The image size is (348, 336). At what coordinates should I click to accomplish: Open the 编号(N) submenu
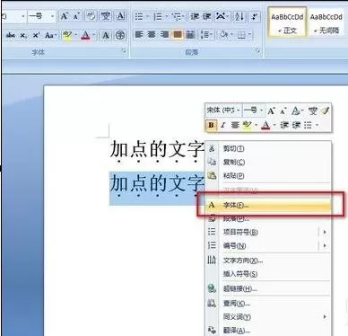click(x=268, y=245)
